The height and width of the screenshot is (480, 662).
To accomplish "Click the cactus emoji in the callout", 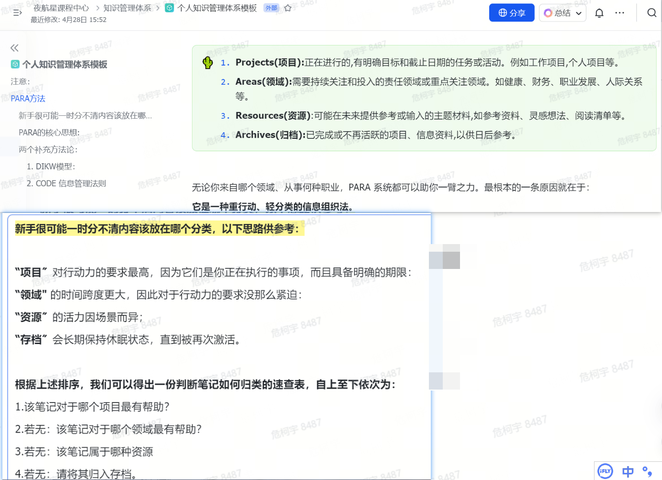I will (208, 63).
